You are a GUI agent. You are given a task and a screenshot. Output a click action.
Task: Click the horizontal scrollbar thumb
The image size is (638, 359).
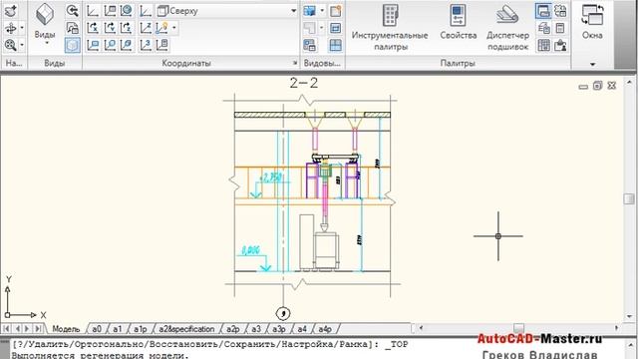[518, 328]
